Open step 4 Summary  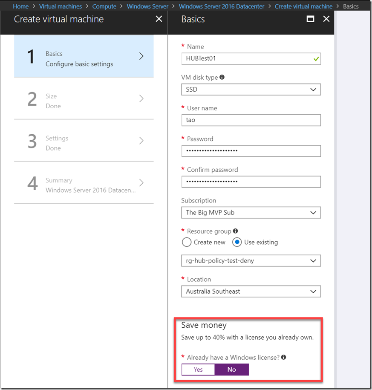(x=84, y=182)
